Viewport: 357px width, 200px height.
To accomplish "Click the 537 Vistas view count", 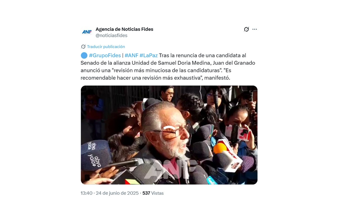I will [x=153, y=193].
